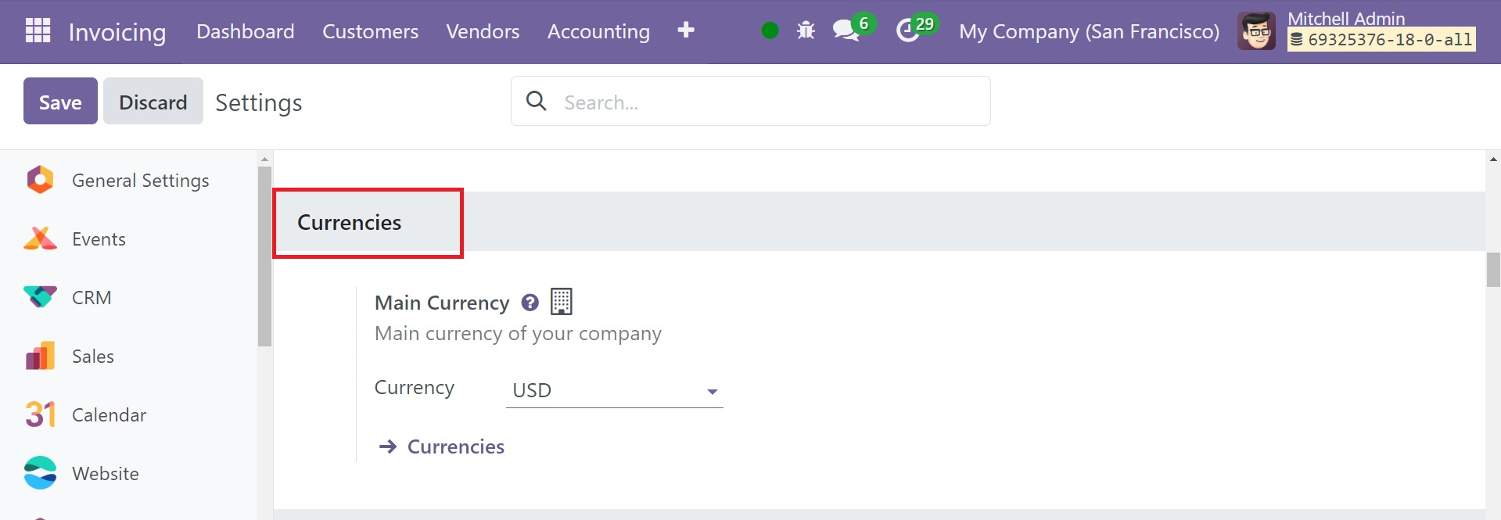
Task: Click the sidebar vertical scrollbar
Action: tap(264, 256)
